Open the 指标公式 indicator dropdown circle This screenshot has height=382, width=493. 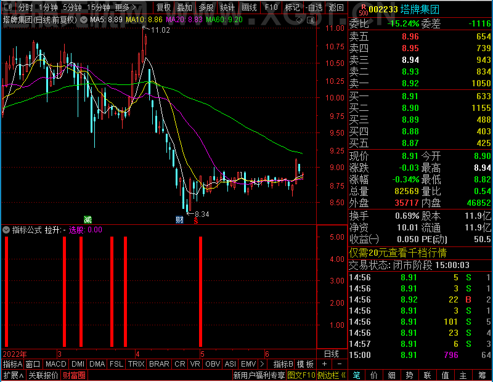click(x=6, y=230)
